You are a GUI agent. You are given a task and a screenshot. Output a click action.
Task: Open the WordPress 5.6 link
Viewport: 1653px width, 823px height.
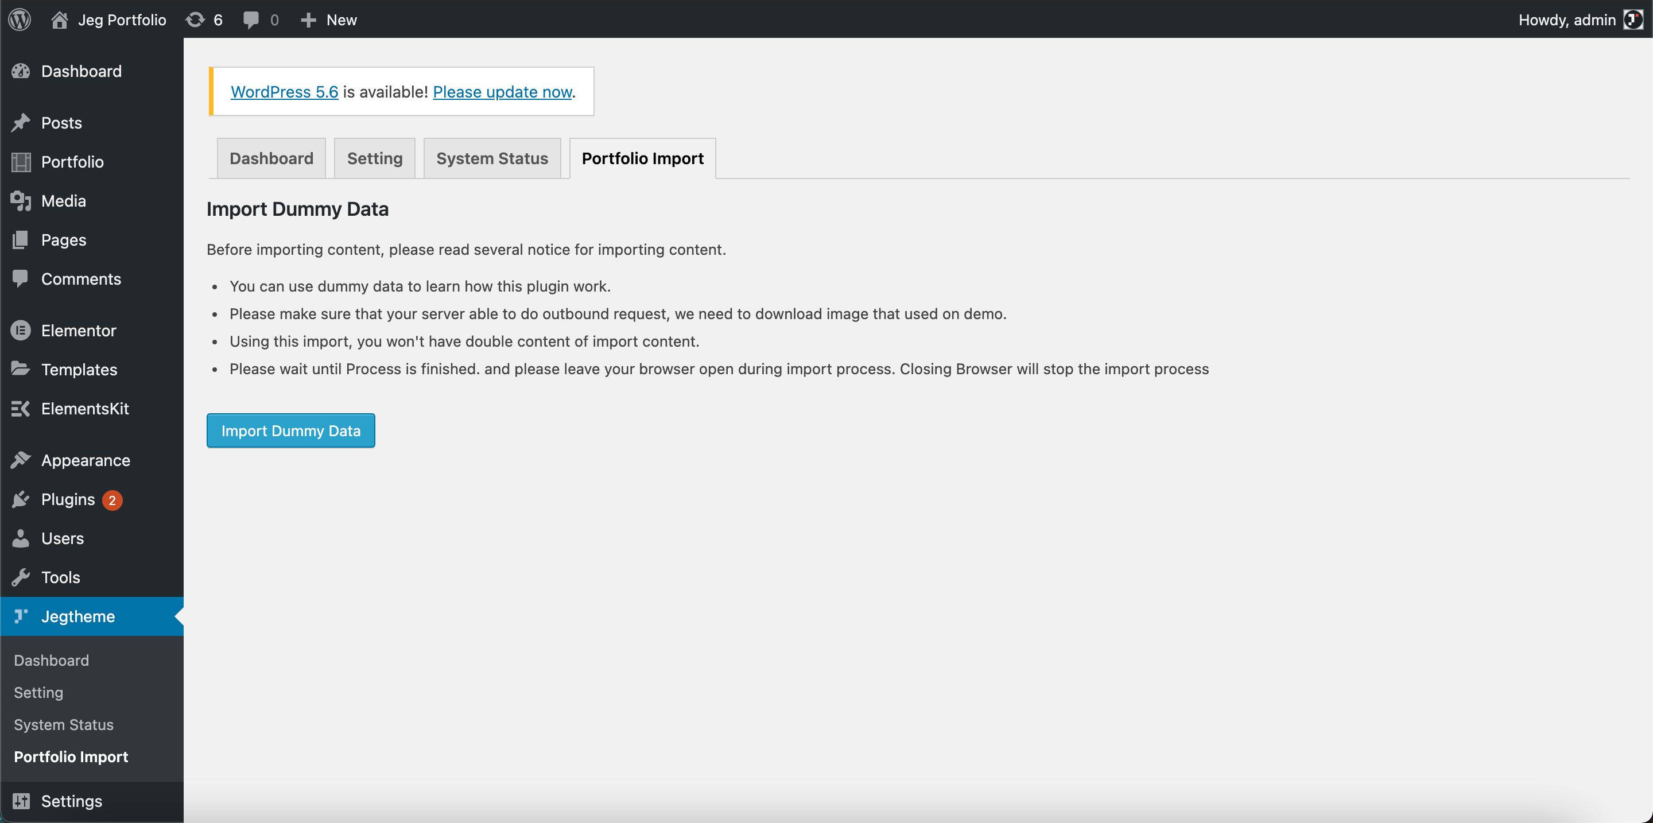click(284, 92)
